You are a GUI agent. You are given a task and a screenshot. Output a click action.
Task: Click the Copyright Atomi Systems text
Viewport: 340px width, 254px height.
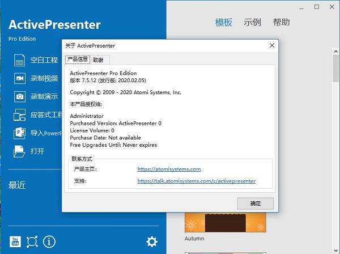point(126,92)
